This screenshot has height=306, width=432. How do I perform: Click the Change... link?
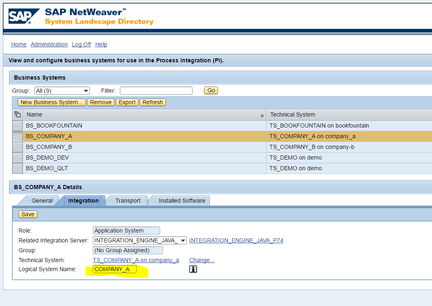point(202,260)
